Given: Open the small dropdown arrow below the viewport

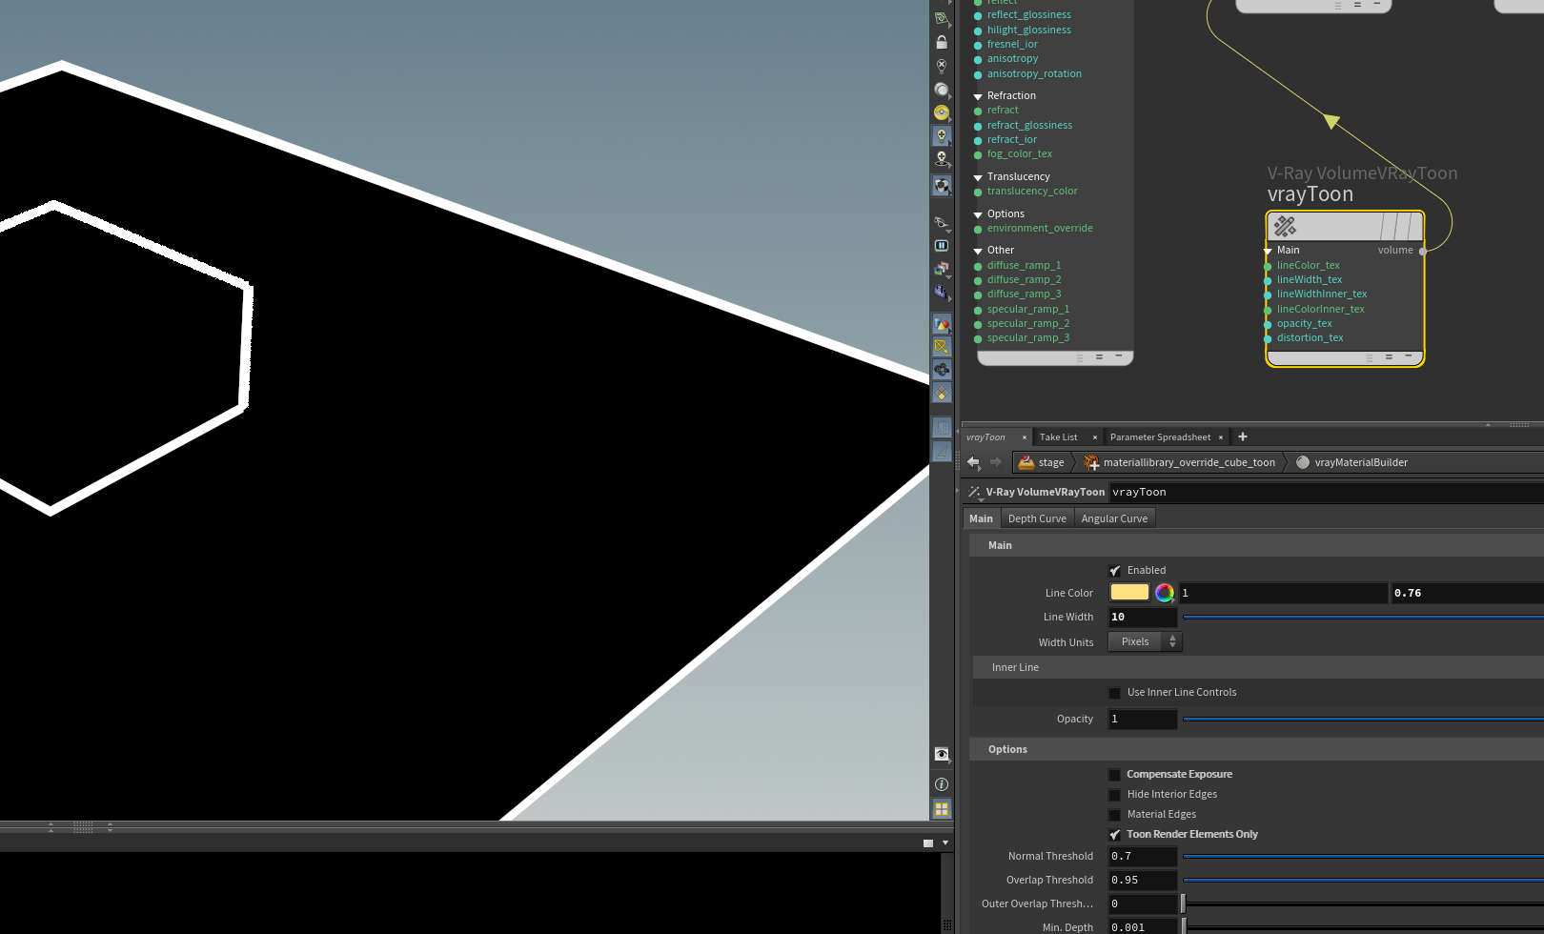Looking at the screenshot, I should tap(945, 843).
